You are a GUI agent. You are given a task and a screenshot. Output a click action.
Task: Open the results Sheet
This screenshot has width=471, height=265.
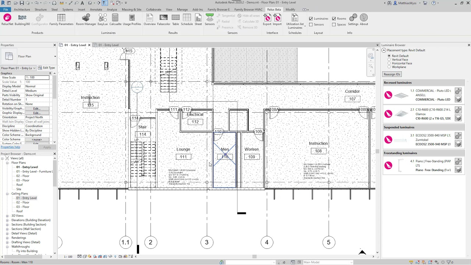coord(198,20)
